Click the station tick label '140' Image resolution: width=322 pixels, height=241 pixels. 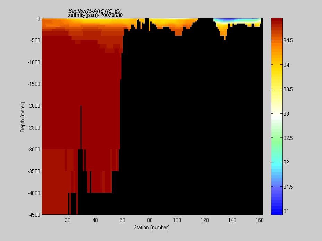[232, 220]
